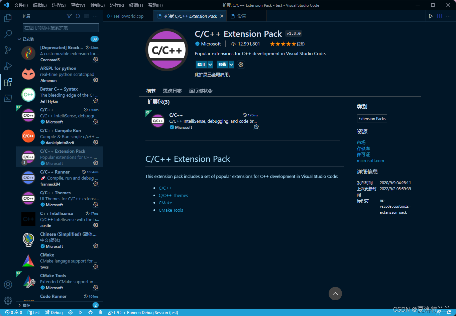This screenshot has height=316, width=456.
Task: Open the 转到(G) menu
Action: tap(97, 5)
